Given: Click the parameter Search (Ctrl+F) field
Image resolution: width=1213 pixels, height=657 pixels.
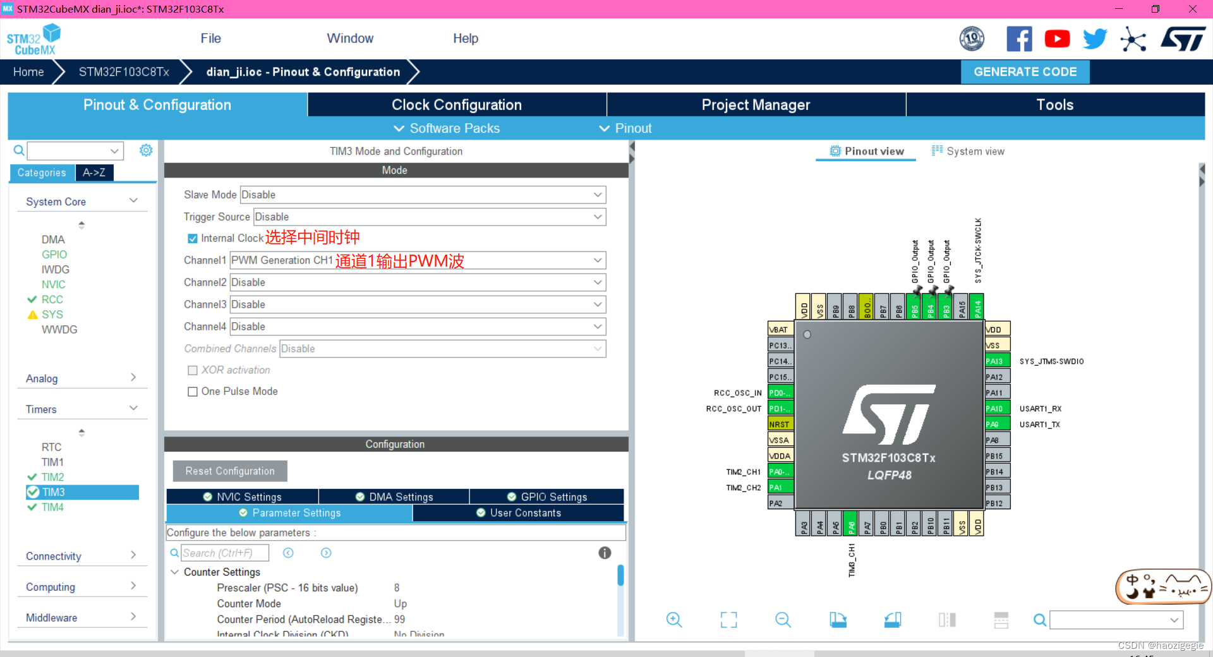Looking at the screenshot, I should [x=225, y=553].
